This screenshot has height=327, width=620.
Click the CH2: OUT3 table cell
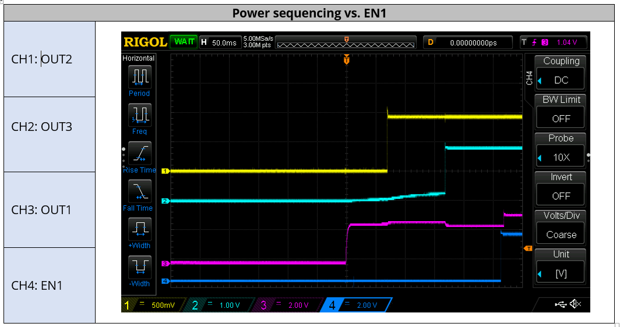[50, 134]
